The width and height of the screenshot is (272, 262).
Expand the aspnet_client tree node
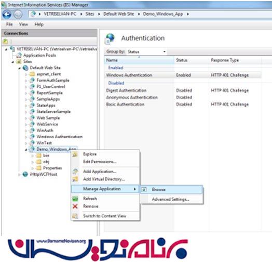[26, 74]
